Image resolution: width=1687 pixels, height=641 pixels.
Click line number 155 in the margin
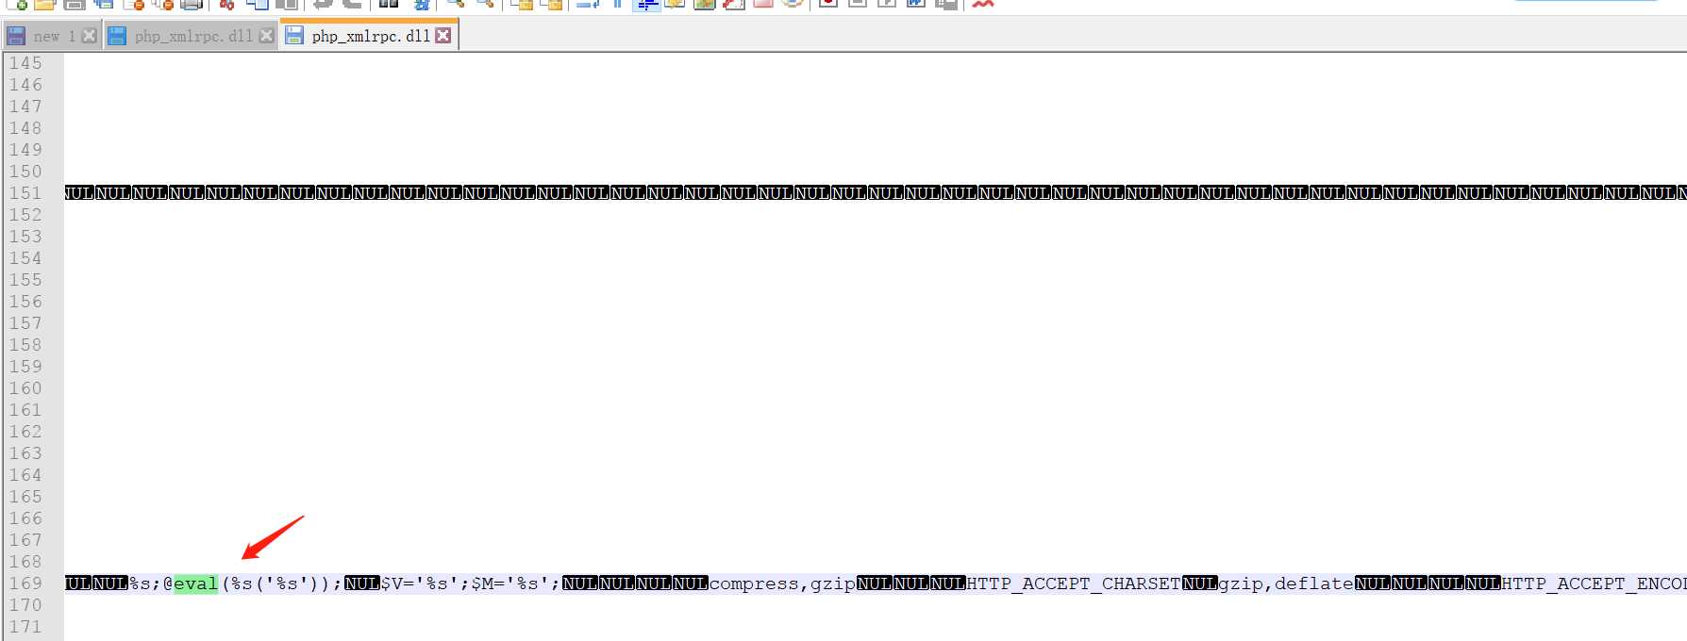coord(25,280)
